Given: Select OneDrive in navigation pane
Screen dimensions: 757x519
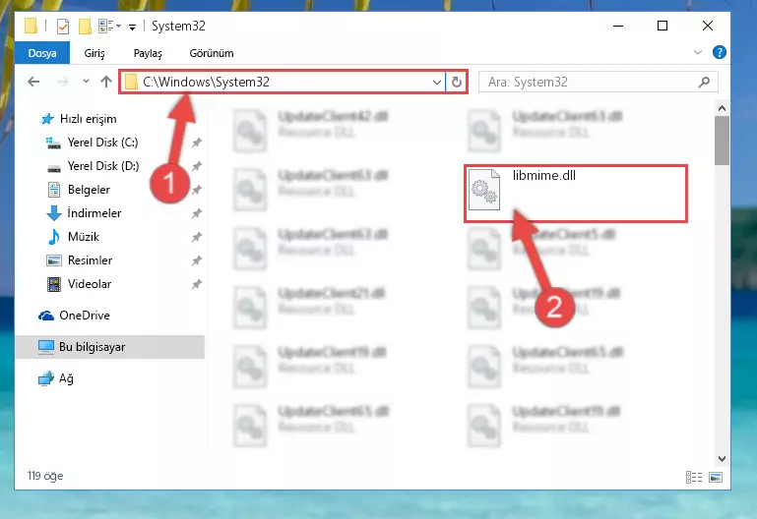Looking at the screenshot, I should click(x=84, y=316).
